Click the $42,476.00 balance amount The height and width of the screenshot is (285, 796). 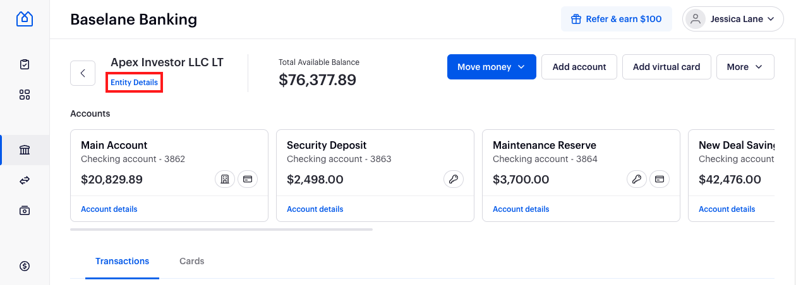pyautogui.click(x=730, y=180)
